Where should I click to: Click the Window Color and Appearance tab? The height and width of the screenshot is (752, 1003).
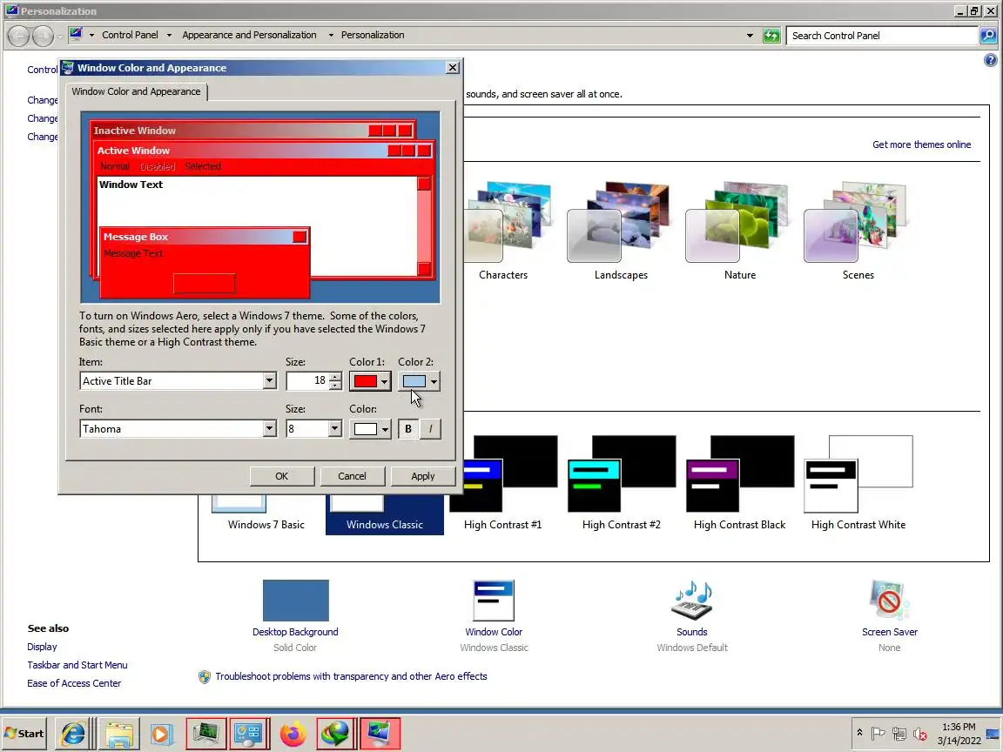[x=136, y=91]
